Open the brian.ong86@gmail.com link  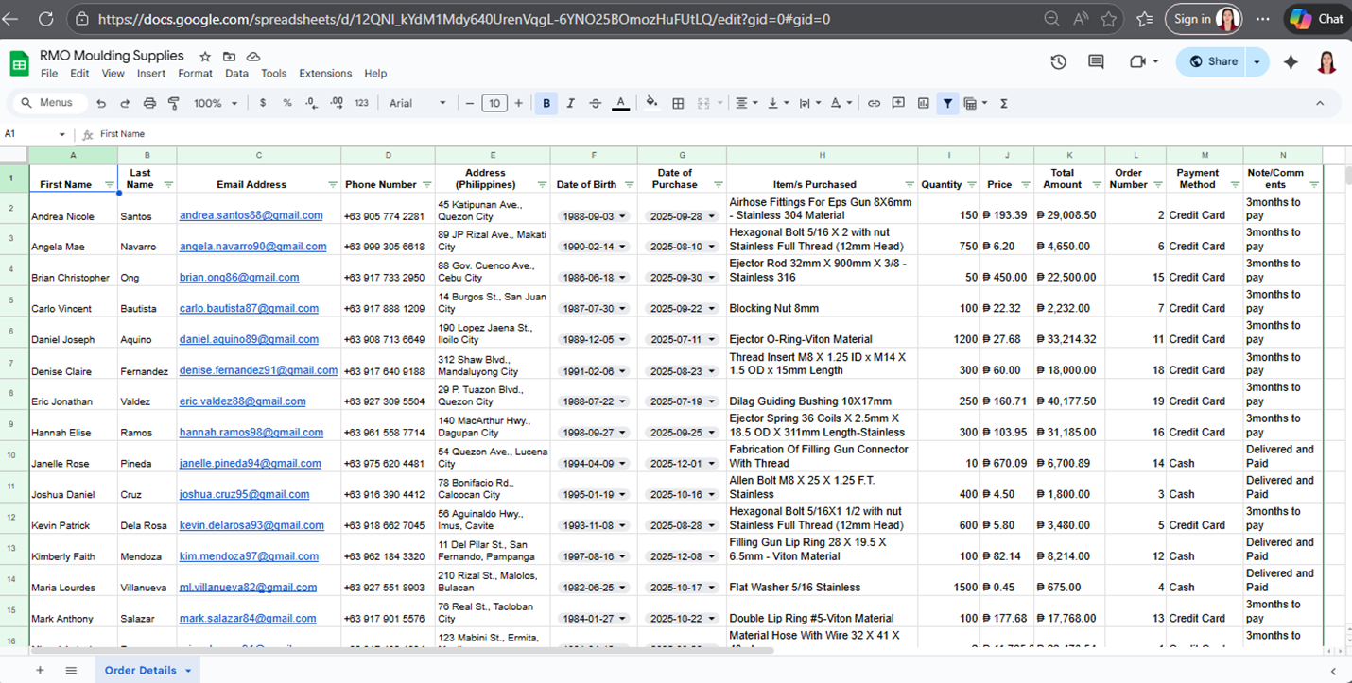[239, 278]
